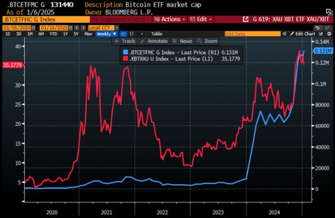Select the 1Y time range
This screenshot has height=218, width=335.
[x=65, y=34]
